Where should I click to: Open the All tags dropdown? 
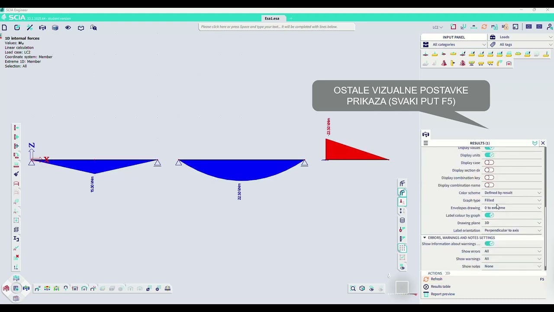coord(521,45)
